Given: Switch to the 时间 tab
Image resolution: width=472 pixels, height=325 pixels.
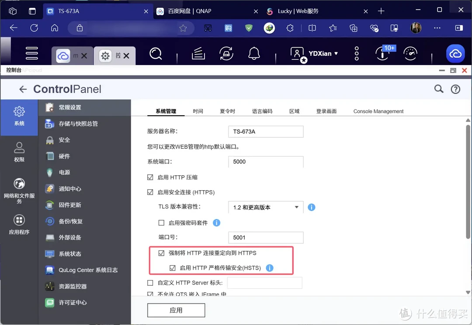Looking at the screenshot, I should [x=198, y=111].
